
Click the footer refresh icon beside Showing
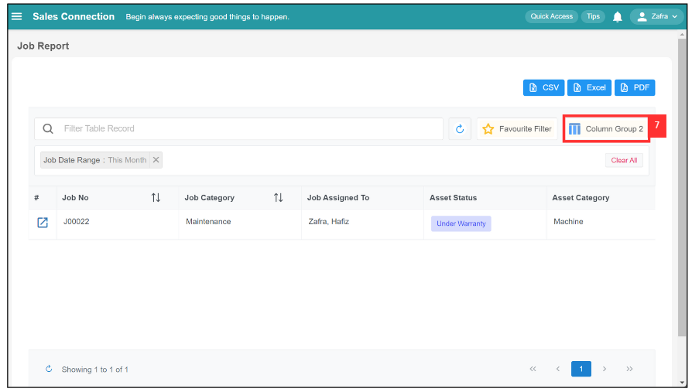click(49, 369)
